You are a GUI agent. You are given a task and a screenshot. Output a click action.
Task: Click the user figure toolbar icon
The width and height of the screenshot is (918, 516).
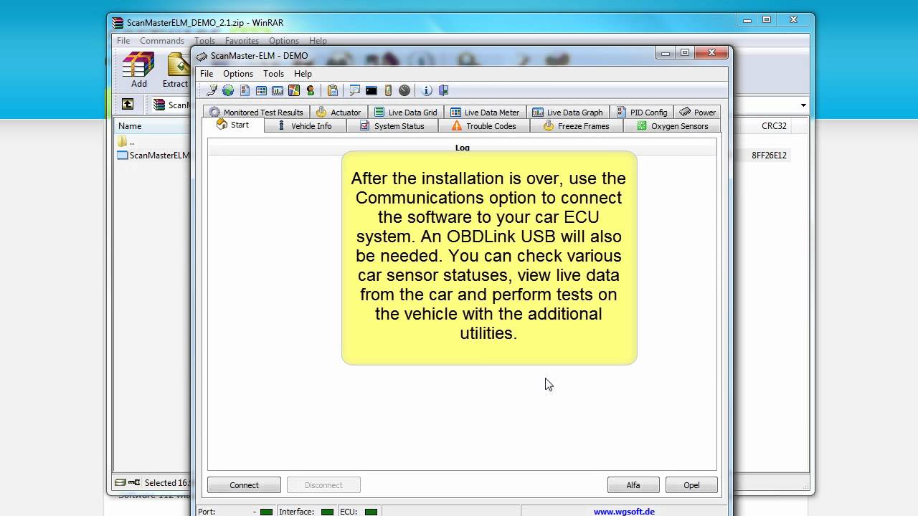click(x=311, y=90)
